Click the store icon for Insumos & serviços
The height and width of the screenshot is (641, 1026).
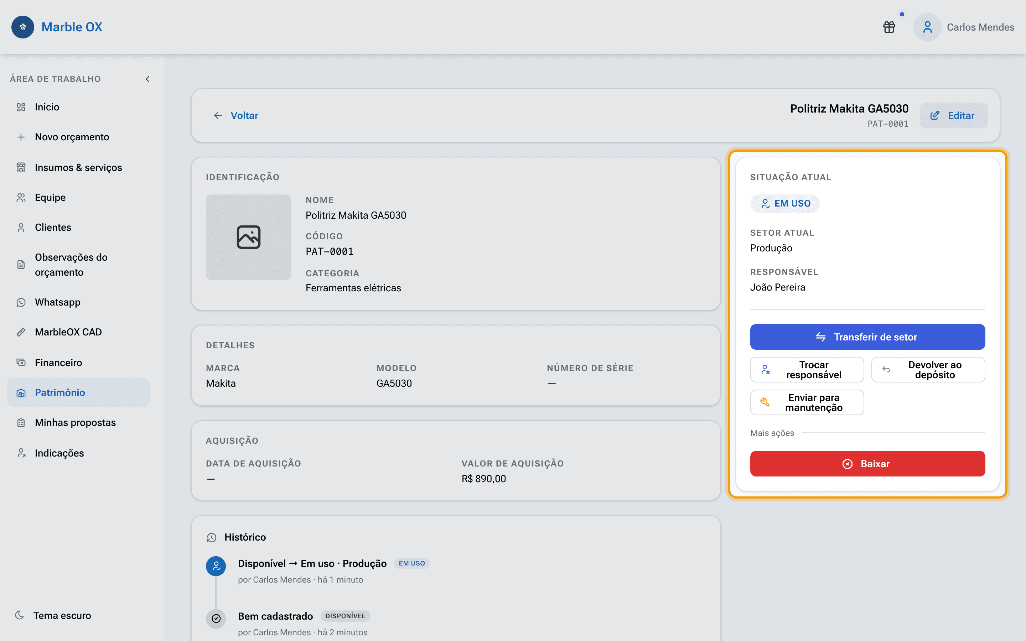21,167
